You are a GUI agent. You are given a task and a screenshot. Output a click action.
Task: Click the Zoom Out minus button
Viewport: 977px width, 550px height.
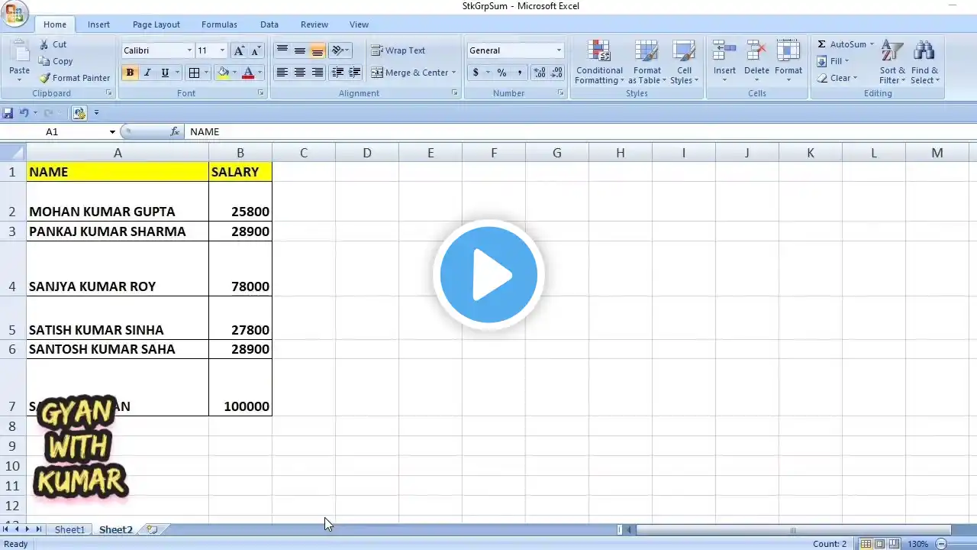[940, 544]
